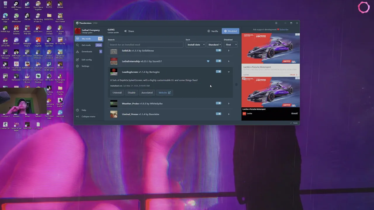Toggle Liminal_House mod enabled switch
374x210 pixels.
tap(219, 114)
